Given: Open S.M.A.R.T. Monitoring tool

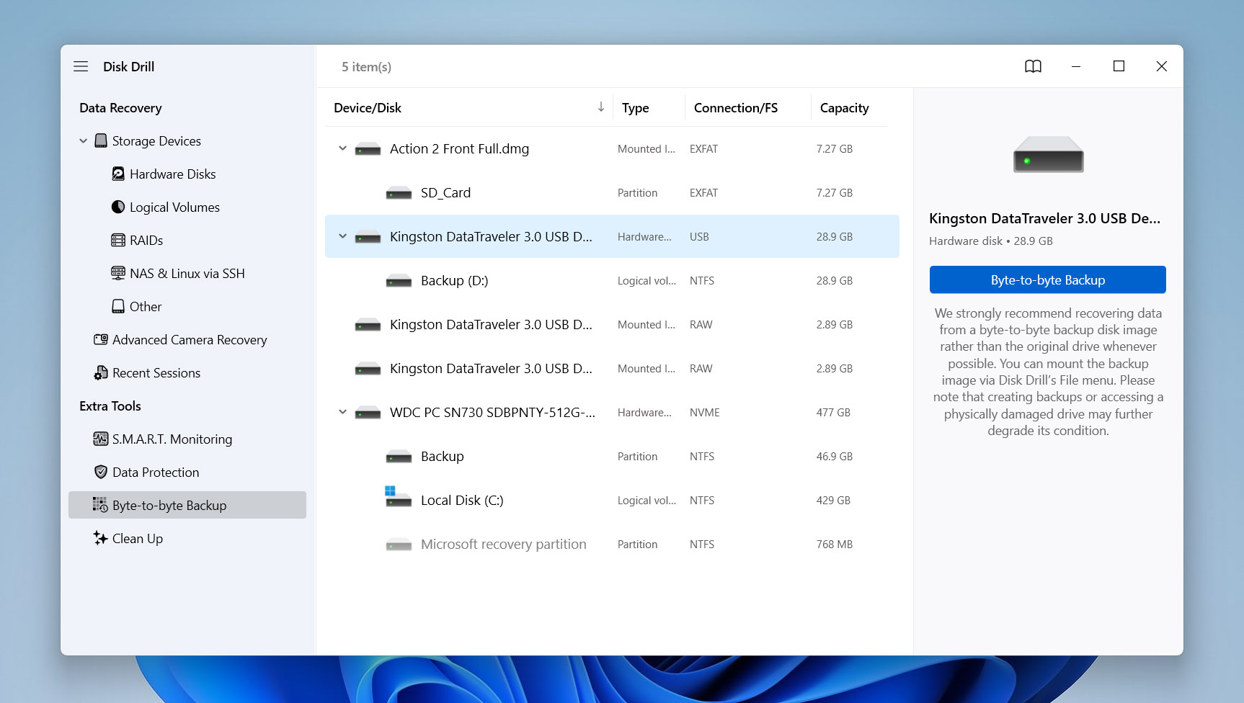Looking at the screenshot, I should coord(172,439).
